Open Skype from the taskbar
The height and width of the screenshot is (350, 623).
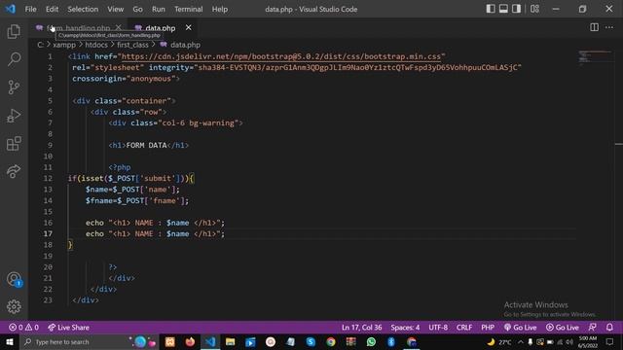click(x=311, y=341)
